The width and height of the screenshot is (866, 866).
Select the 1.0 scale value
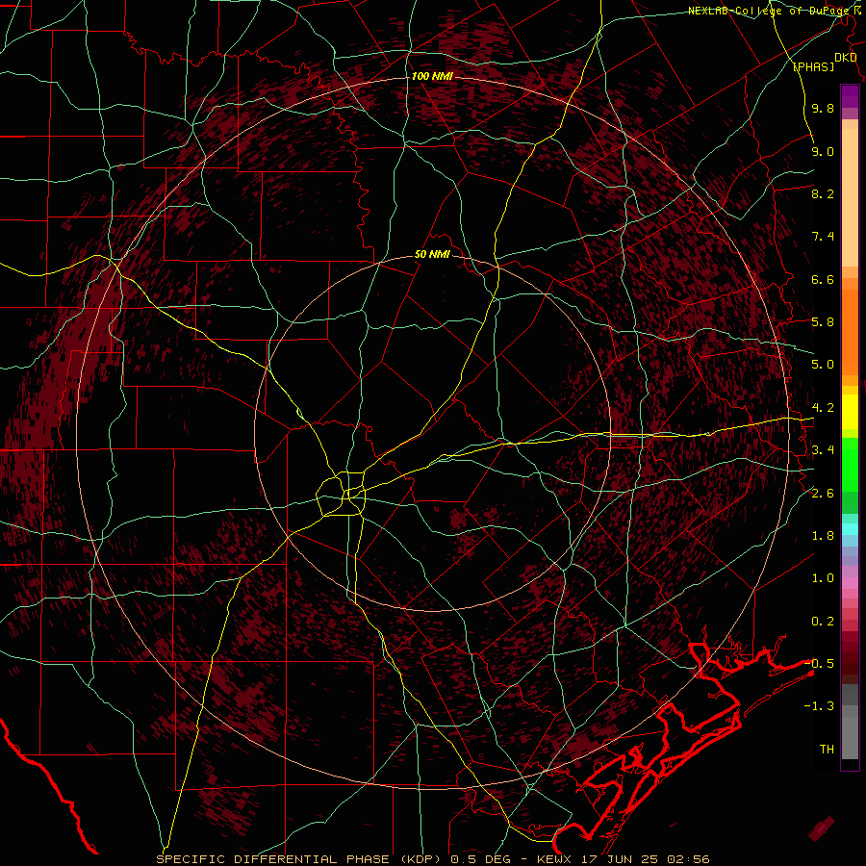click(x=823, y=578)
